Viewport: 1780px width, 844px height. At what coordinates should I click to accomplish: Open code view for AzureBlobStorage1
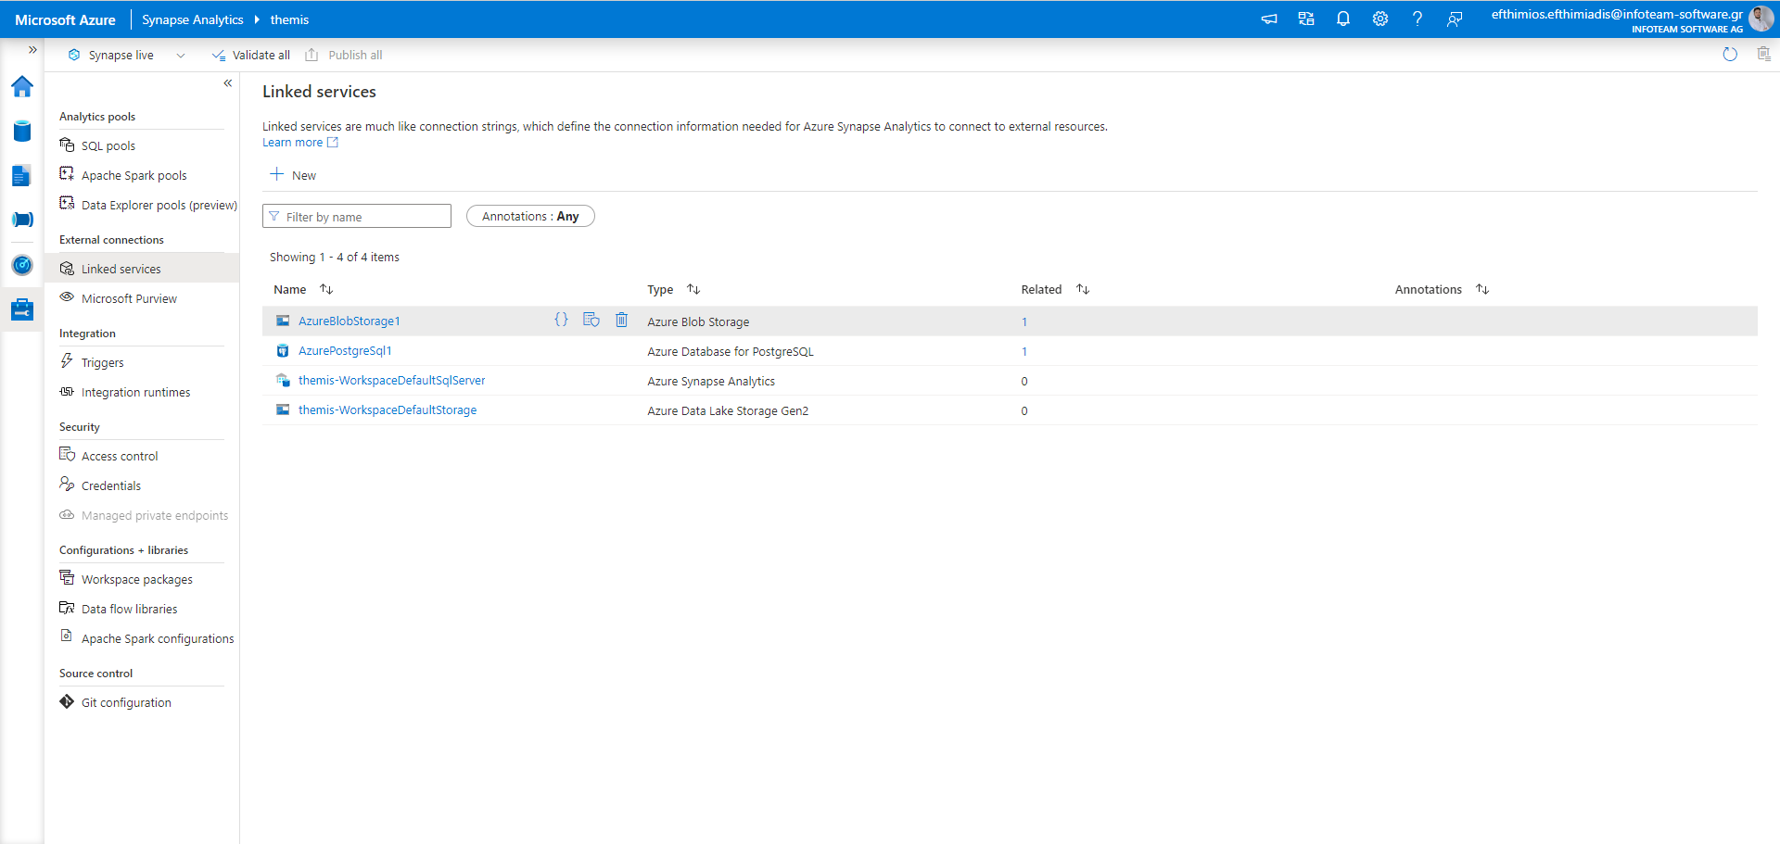[561, 320]
